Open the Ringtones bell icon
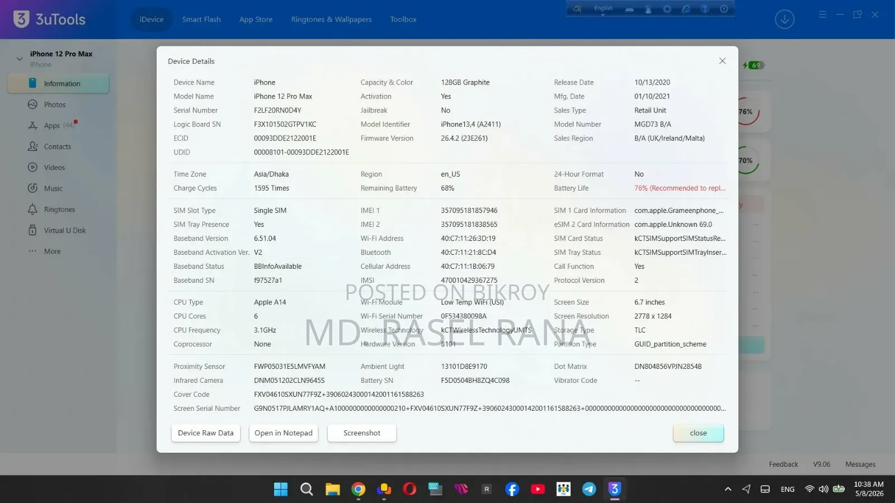 click(x=33, y=210)
